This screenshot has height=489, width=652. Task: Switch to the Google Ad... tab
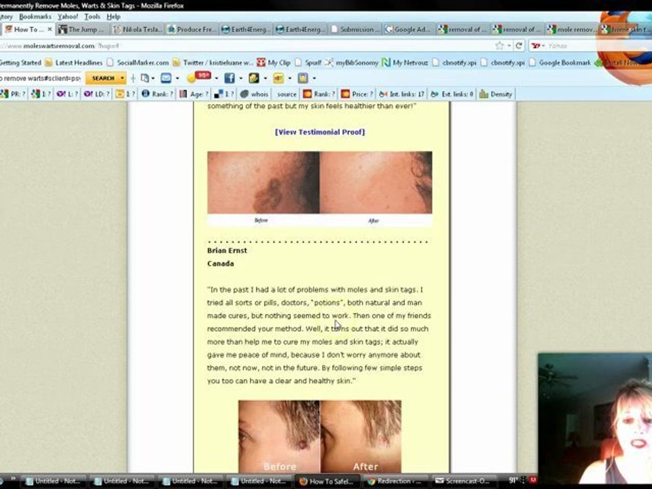tap(408, 29)
